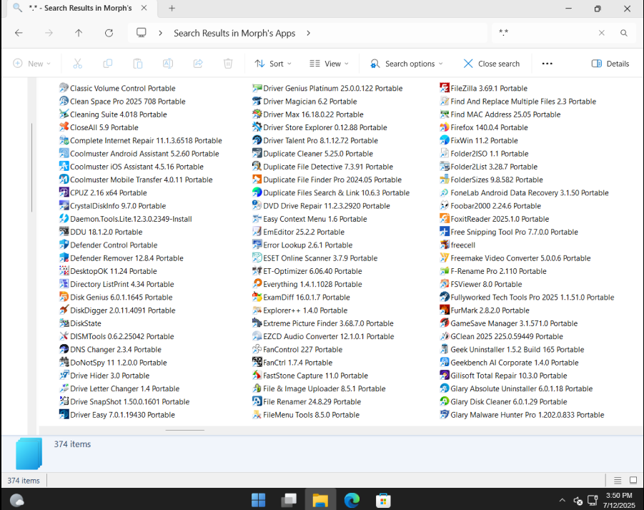Select the FileZilla 3.69.1 Portable icon
The image size is (644, 510).
tap(444, 88)
